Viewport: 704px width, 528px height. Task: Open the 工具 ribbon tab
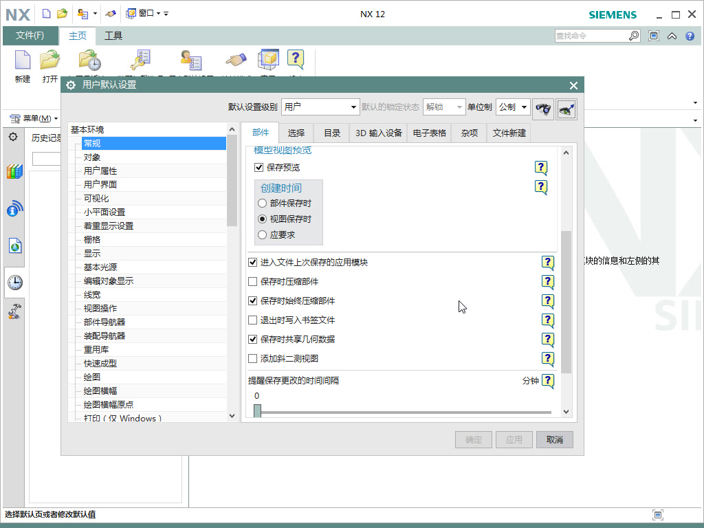114,36
